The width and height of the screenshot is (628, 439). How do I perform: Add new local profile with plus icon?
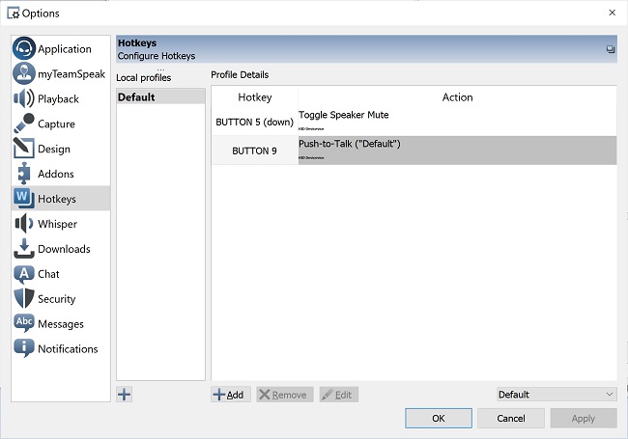[125, 394]
